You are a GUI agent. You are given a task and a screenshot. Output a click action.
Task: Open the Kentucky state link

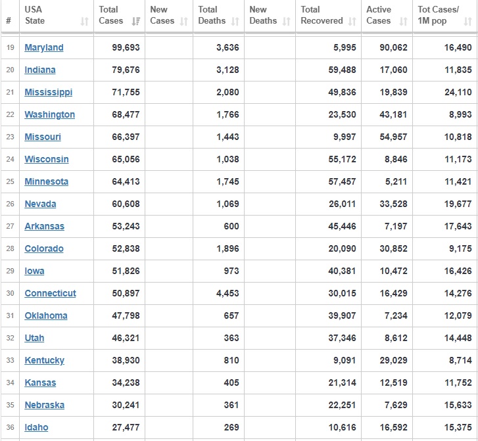[45, 360]
